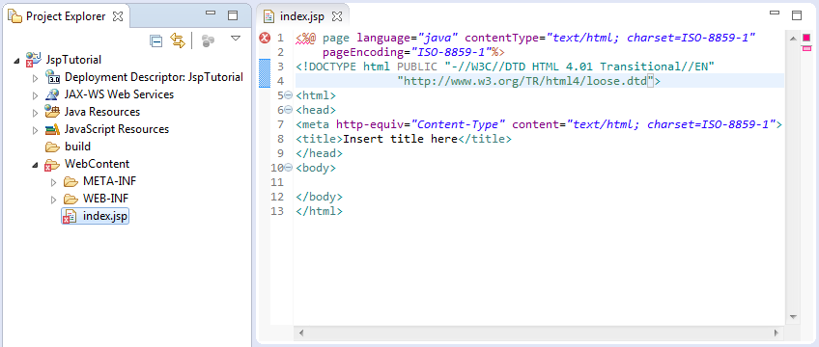Click the greyed working sets toolbar icon
Screen dimensions: 819x347
click(x=209, y=41)
